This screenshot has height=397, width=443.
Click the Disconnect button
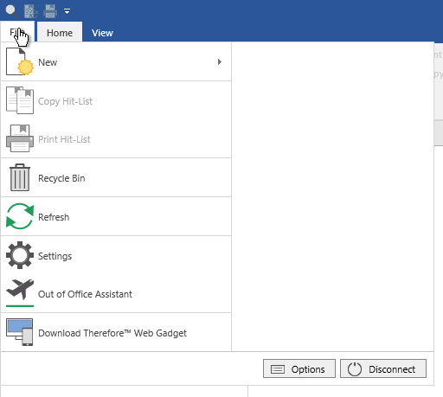tap(383, 368)
